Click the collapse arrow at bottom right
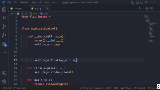This screenshot has width=160, height=90. click(x=158, y=86)
